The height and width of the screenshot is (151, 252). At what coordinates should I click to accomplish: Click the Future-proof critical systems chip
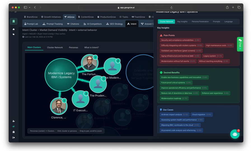tap(176, 83)
